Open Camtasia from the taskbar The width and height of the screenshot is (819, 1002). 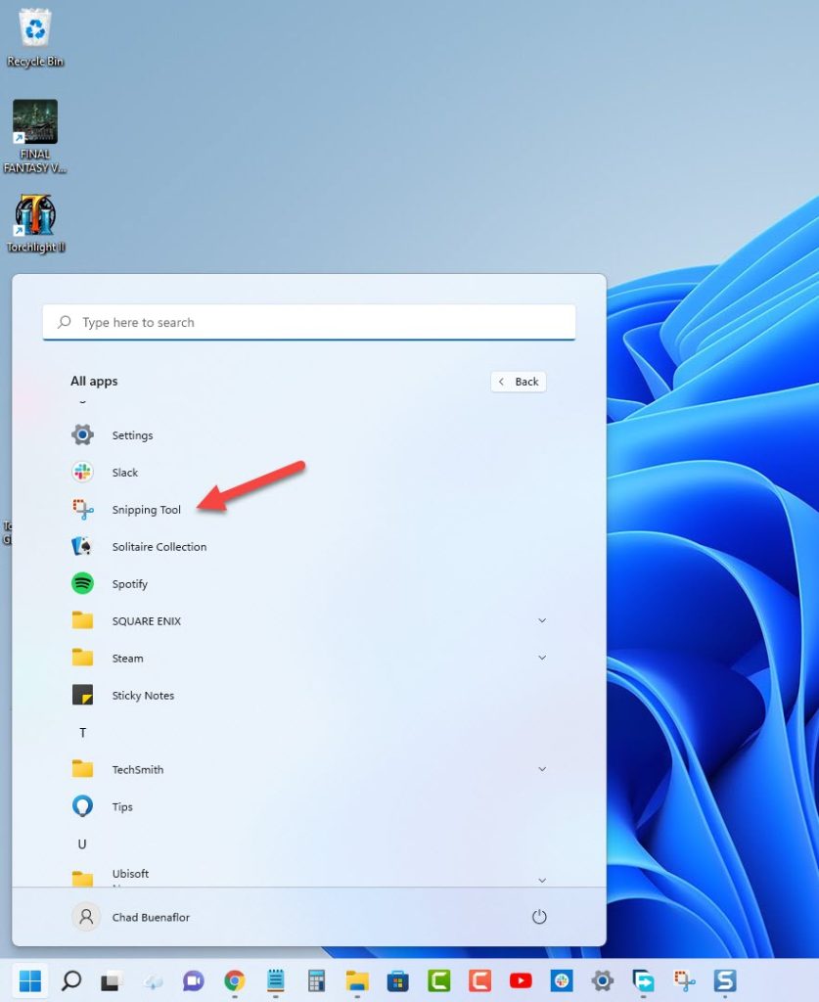[x=439, y=980]
